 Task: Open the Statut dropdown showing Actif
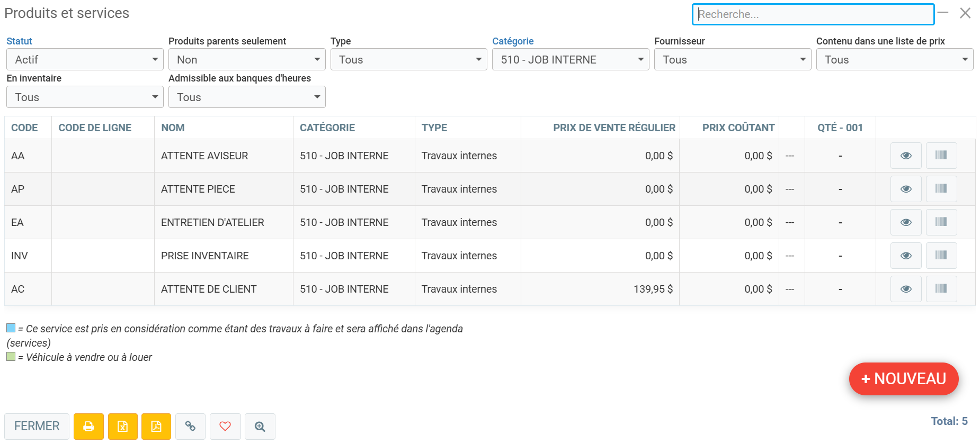tap(85, 60)
